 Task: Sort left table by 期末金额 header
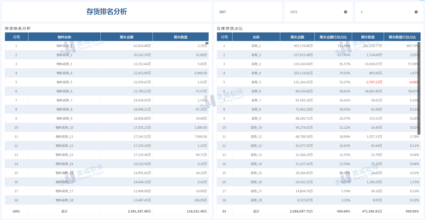(x=127, y=37)
